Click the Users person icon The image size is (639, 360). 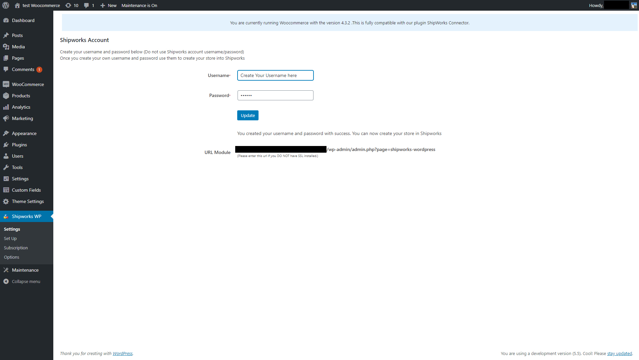(x=6, y=156)
